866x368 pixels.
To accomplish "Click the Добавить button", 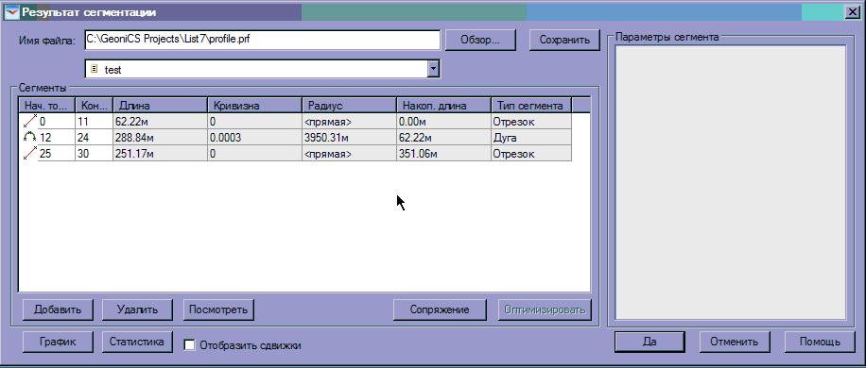I will click(x=58, y=309).
